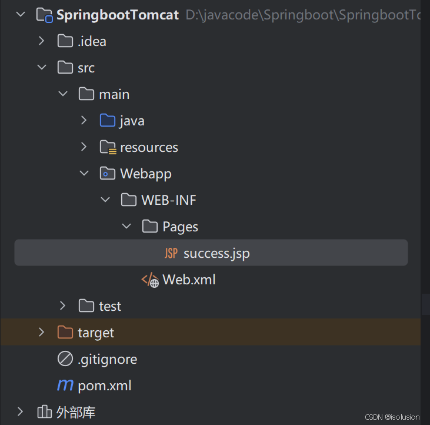The image size is (430, 425).
Task: Expand the resources folder arrow
Action: pyautogui.click(x=84, y=147)
